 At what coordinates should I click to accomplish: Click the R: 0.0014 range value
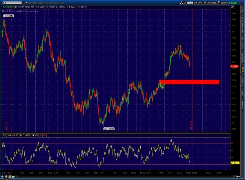click(81, 7)
